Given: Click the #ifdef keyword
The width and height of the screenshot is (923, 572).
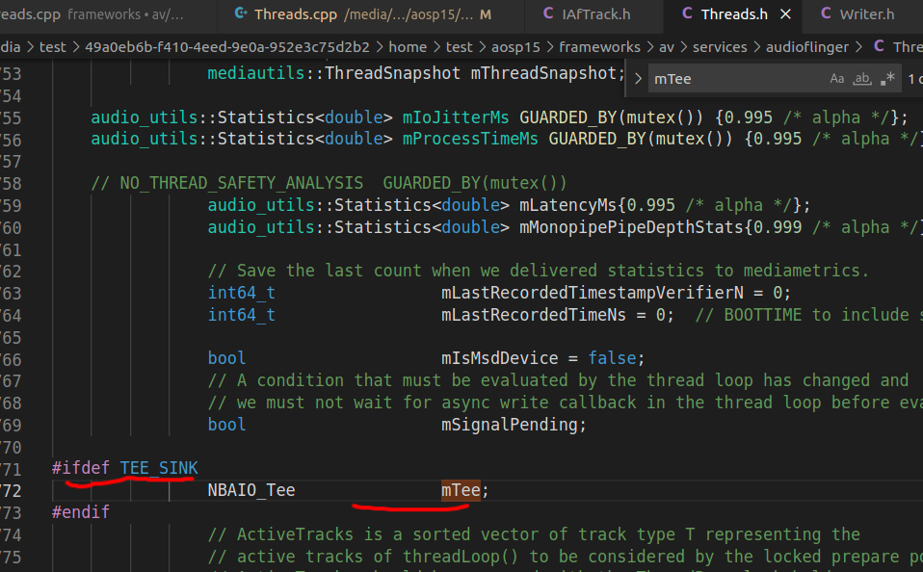Looking at the screenshot, I should [81, 468].
